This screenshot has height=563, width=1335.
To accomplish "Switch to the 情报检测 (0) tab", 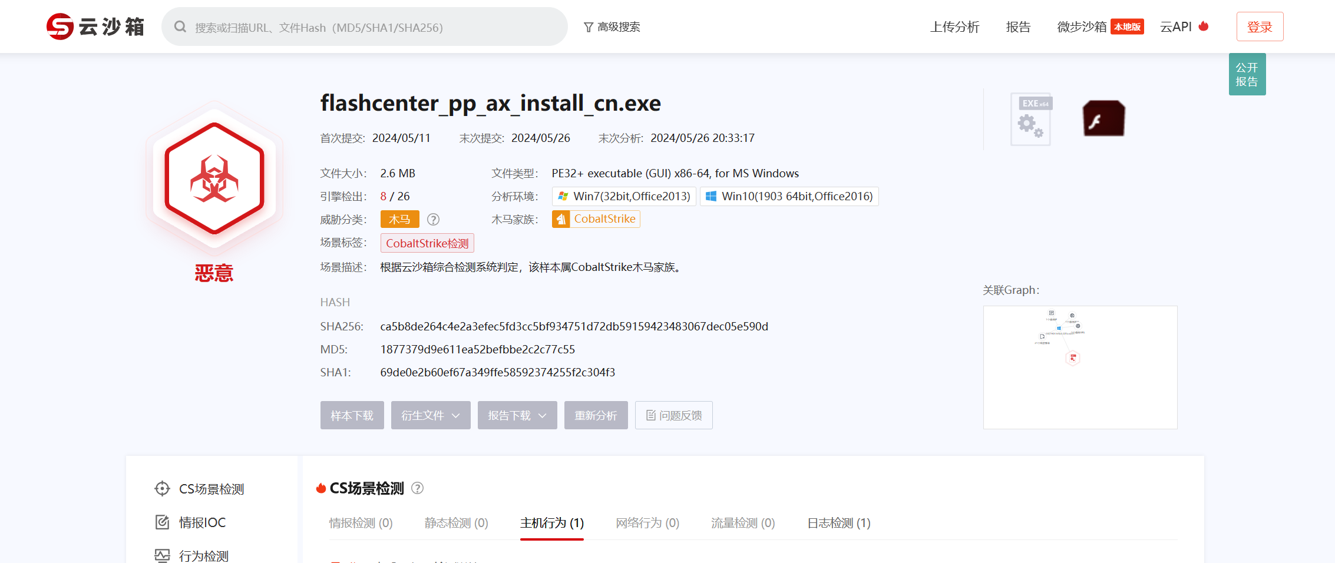I will (x=361, y=523).
